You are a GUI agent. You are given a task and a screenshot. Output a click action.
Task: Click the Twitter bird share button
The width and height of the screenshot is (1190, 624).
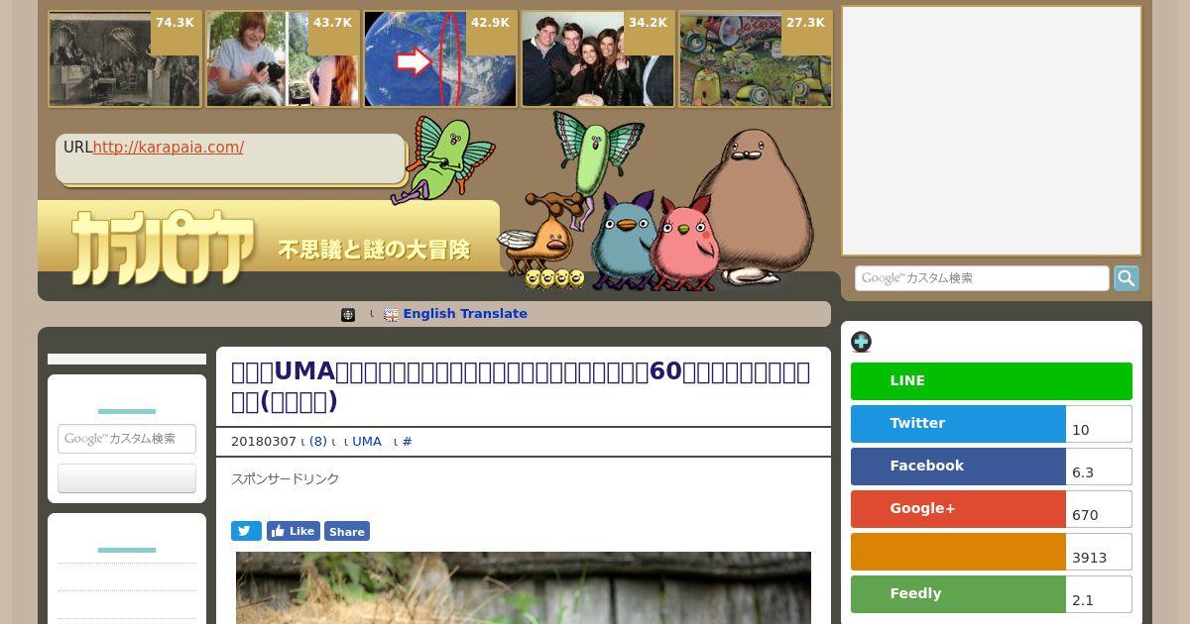[247, 531]
